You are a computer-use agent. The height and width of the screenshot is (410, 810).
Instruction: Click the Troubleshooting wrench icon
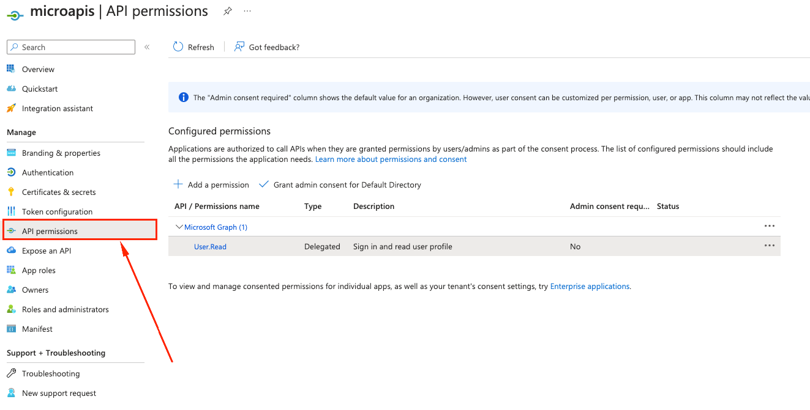click(11, 373)
